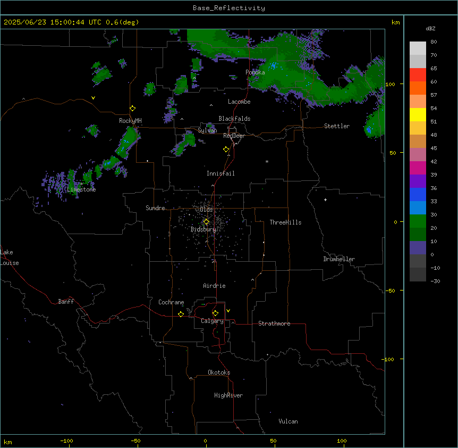Select the bright yellow swatch in dBZ legend
The width and height of the screenshot is (458, 448).
(418, 114)
